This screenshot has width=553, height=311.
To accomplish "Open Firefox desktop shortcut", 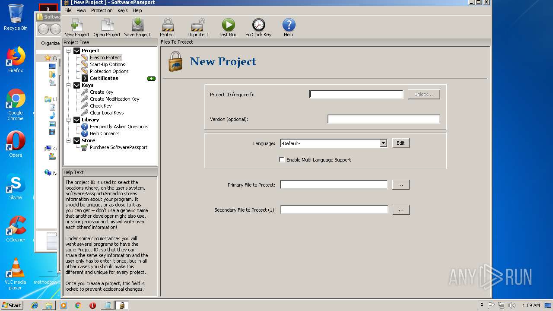I will pos(16,60).
